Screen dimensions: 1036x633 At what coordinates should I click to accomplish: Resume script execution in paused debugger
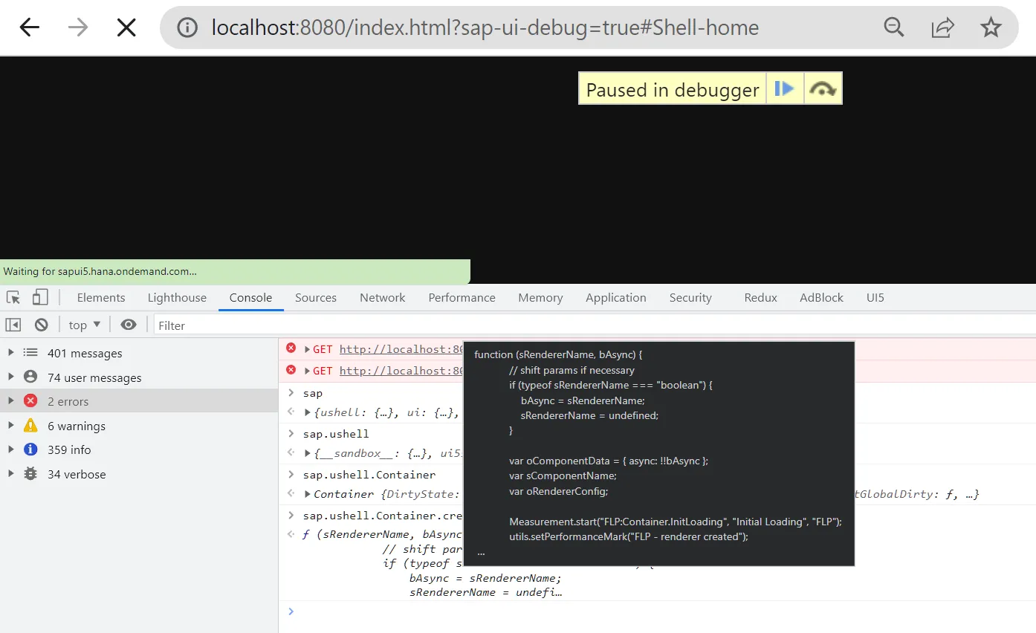pyautogui.click(x=785, y=89)
